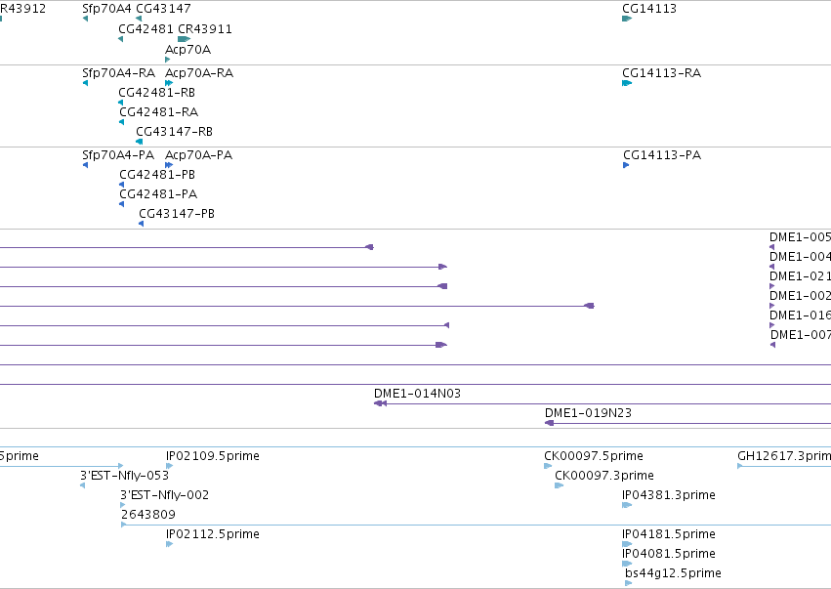Select the CR43911 gene arrow glyph
The width and height of the screenshot is (831, 589).
(184, 39)
